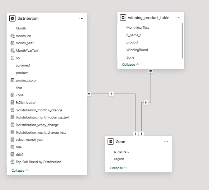Image resolution: width=209 pixels, height=190 pixels.
Task: Select the Month field in distribution
Action: tap(21, 28)
